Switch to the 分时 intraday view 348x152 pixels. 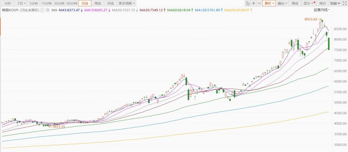8,3
